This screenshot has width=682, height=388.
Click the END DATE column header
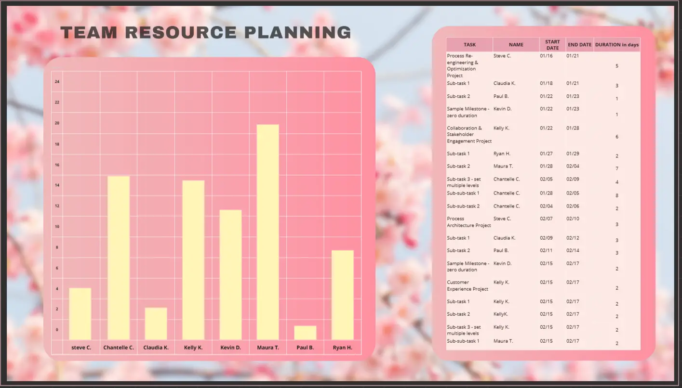click(x=579, y=44)
